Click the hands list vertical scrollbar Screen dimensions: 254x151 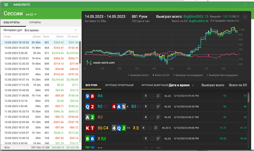click(x=249, y=97)
